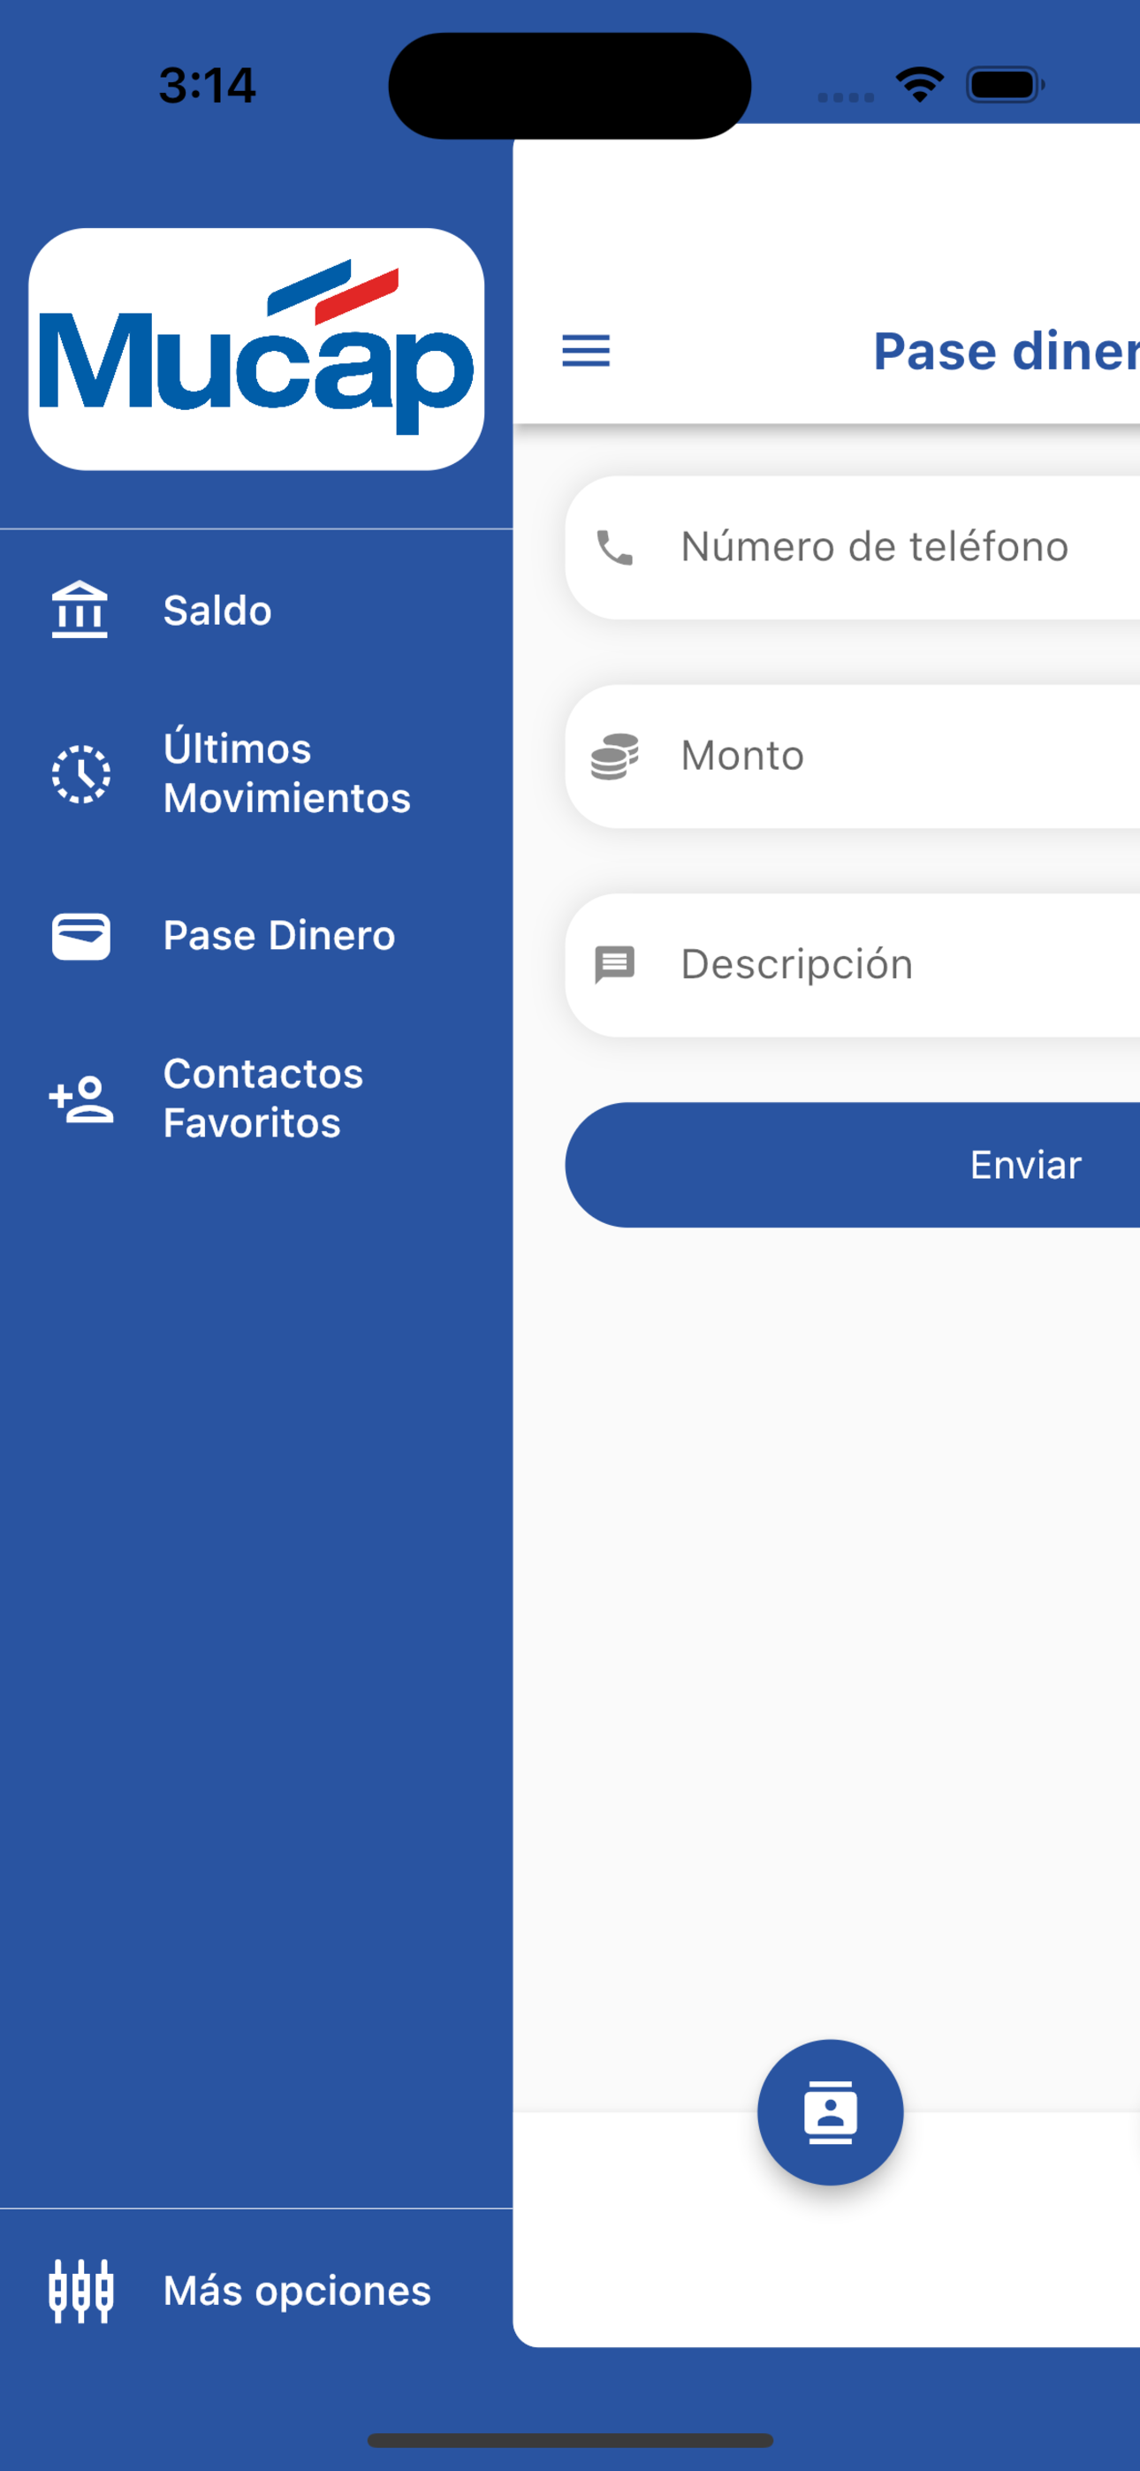Focus the Número de teléfono field
Image resolution: width=1140 pixels, height=2471 pixels.
(x=852, y=548)
